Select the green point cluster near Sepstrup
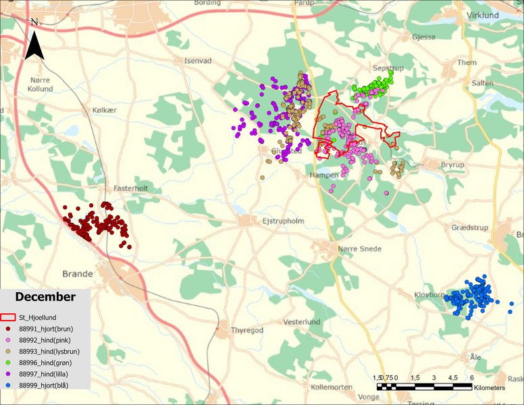Image resolution: width=524 pixels, height=405 pixels. coord(372,86)
